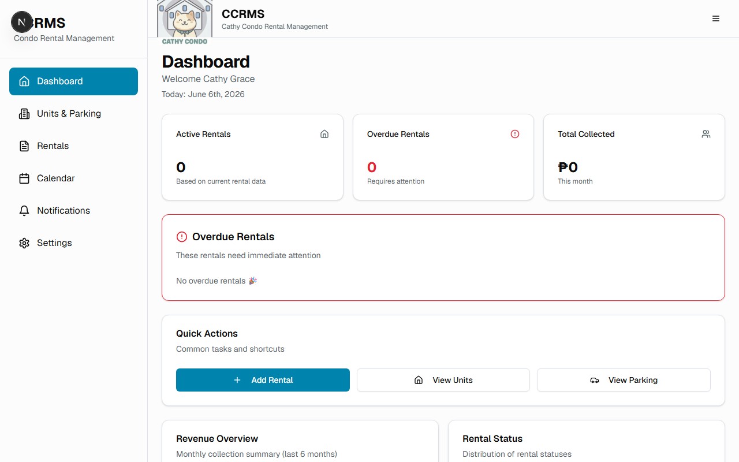Open the Calendar page

coord(73,178)
